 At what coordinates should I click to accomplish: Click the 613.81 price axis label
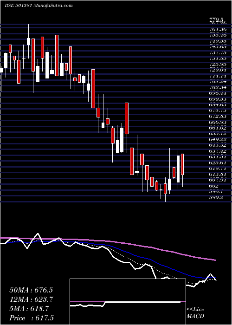coord(218,175)
